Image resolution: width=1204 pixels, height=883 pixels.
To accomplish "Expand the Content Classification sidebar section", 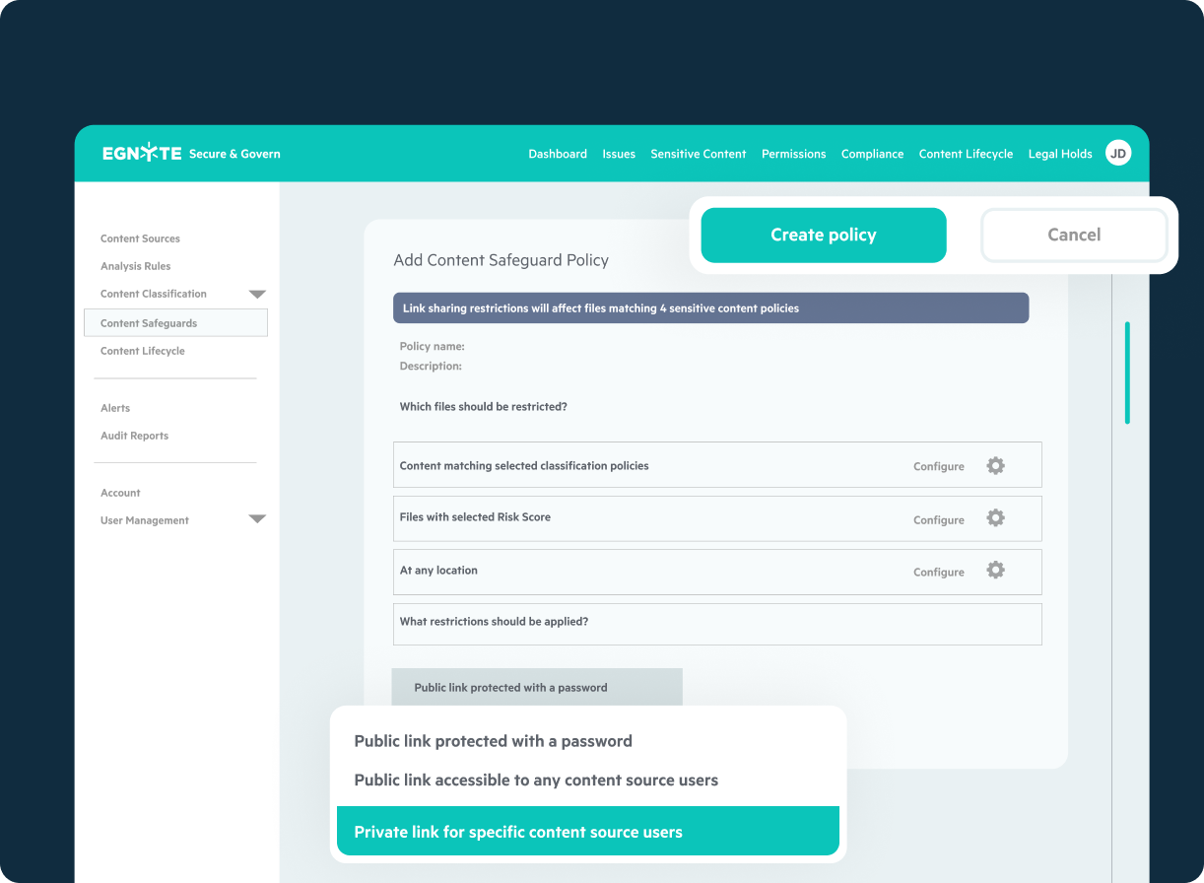I will (257, 294).
